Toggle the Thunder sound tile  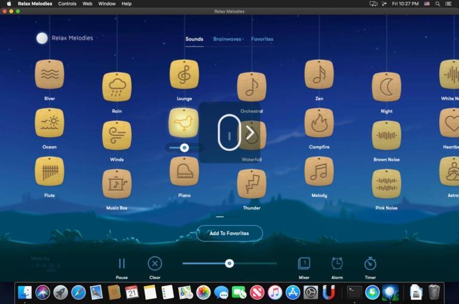pos(252,184)
